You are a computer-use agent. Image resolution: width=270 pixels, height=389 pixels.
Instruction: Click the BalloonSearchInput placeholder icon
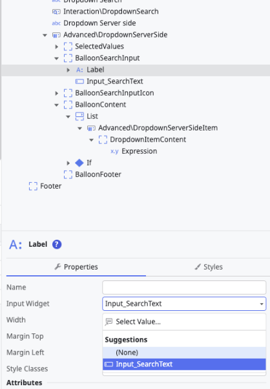click(68, 58)
